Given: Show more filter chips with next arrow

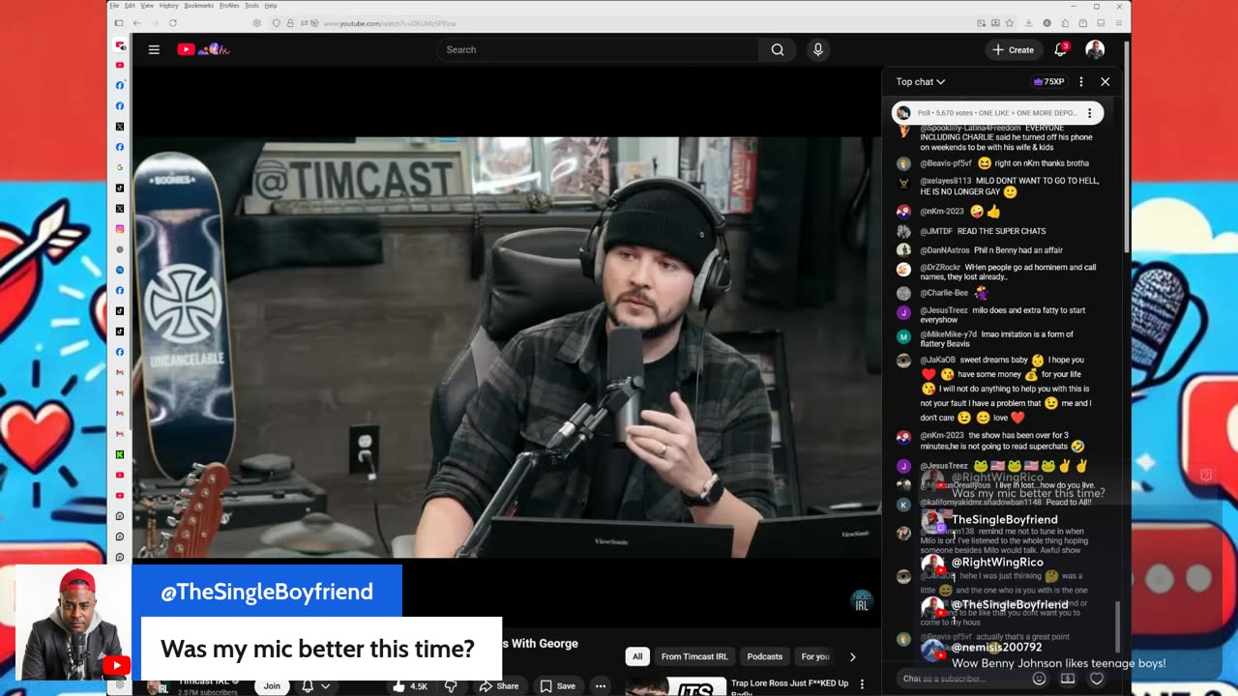Looking at the screenshot, I should coord(852,656).
